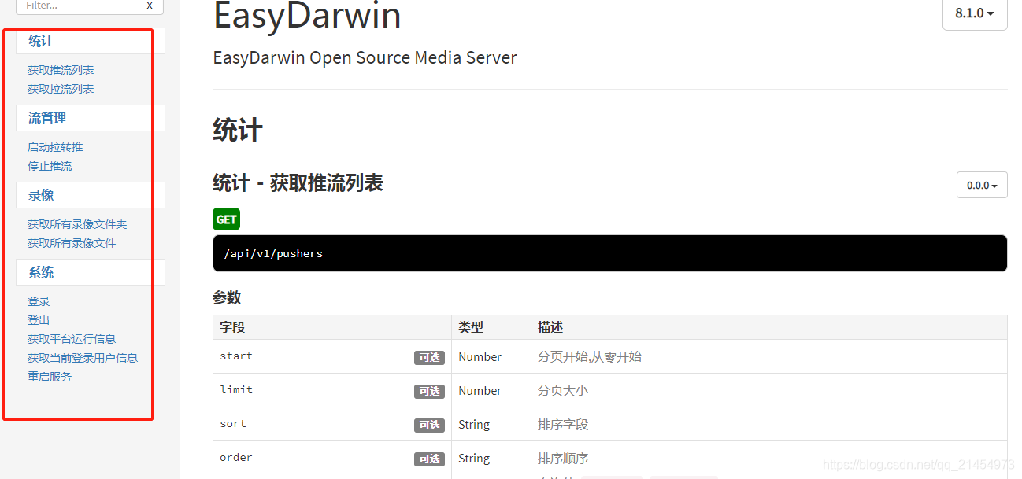Open the 登录 sidebar link
This screenshot has height=479, width=1022.
point(39,301)
